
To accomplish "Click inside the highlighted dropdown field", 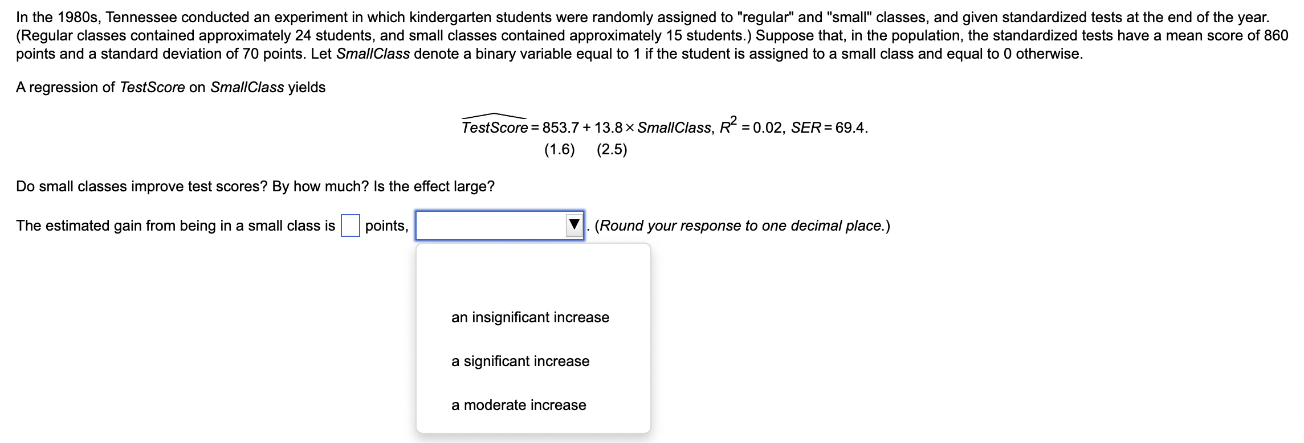I will [490, 225].
